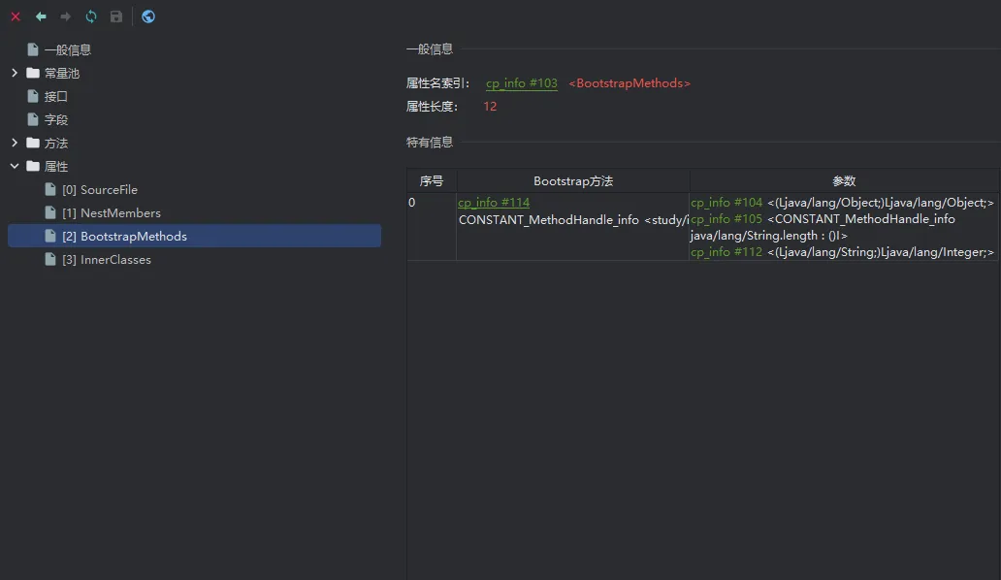Open the [3] InnerClasses attribute

coord(107,260)
